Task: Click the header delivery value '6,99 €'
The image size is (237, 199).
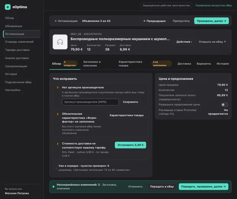Action: click(x=125, y=49)
